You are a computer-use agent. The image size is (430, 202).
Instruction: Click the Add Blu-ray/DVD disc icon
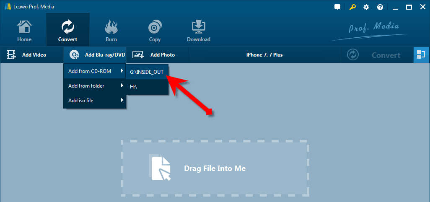74,55
